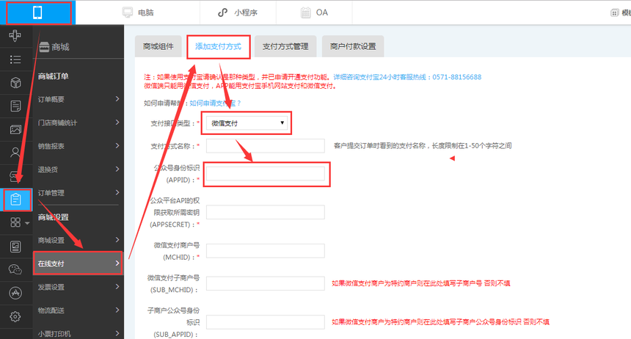Click the framed portrait icon in sidebar

(15, 247)
